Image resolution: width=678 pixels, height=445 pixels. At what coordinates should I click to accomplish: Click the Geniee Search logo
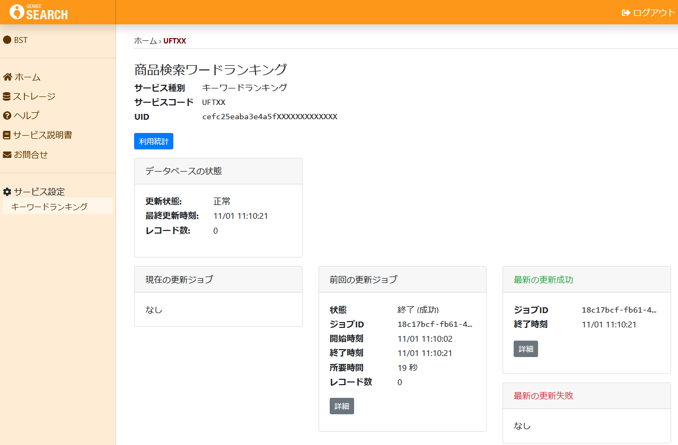click(x=39, y=12)
